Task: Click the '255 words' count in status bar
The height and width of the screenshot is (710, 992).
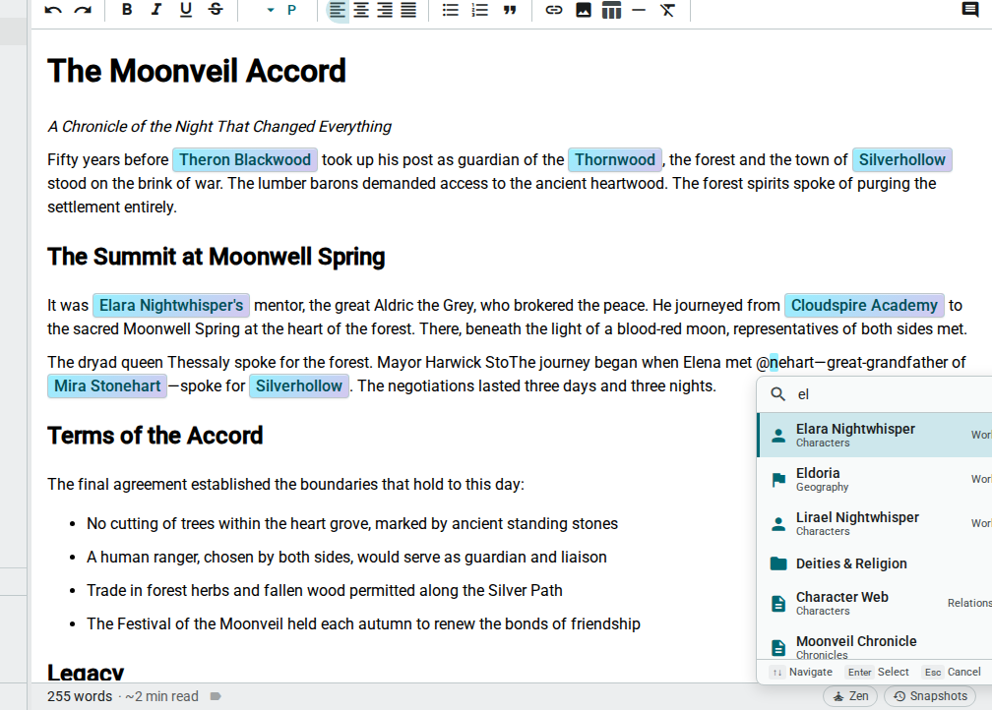Action: tap(80, 696)
